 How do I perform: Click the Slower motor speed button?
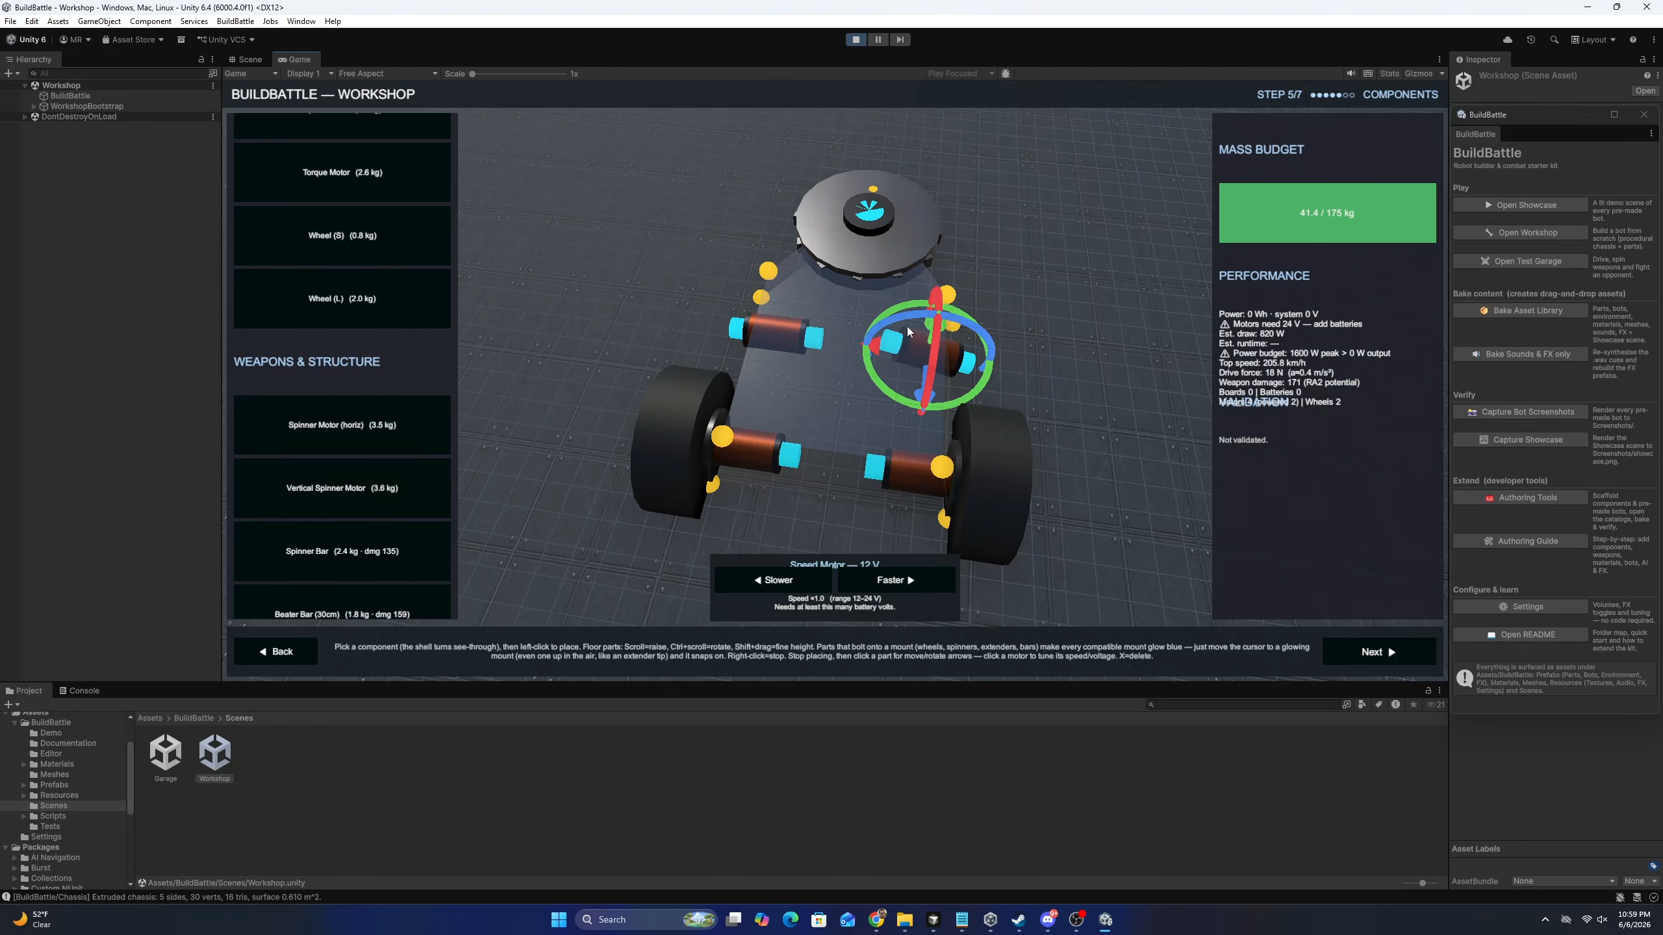[x=773, y=580]
